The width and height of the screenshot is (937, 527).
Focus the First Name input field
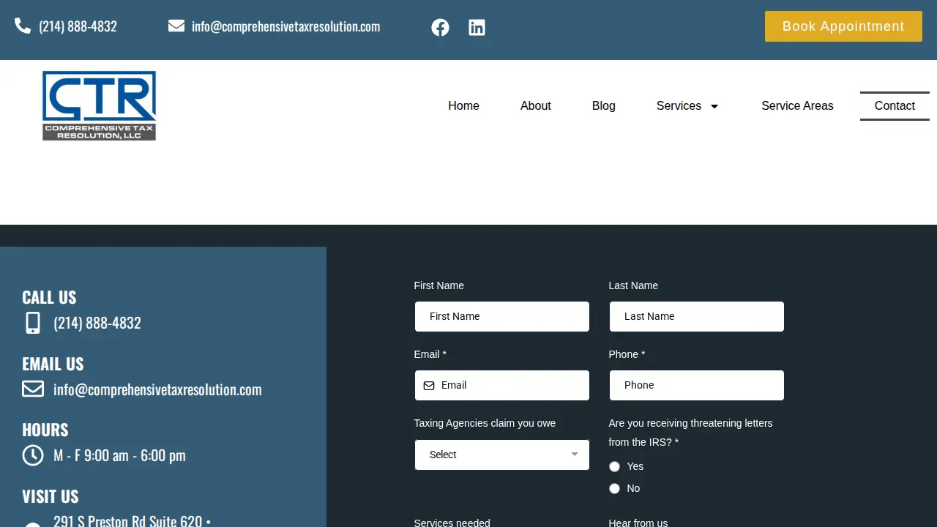502,317
